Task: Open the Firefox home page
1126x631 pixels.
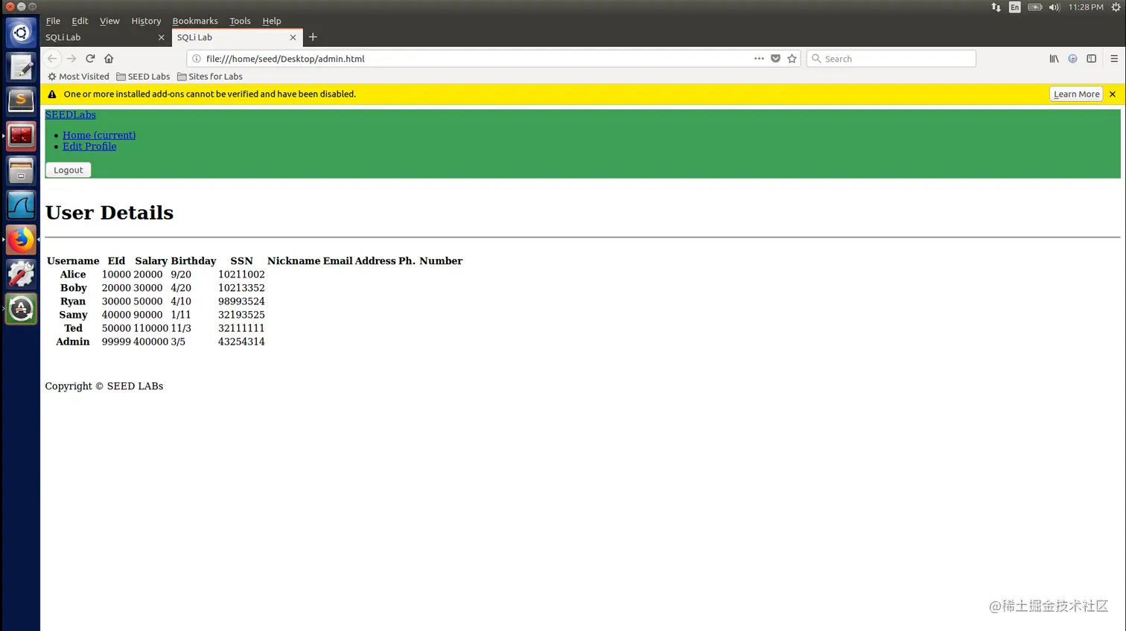Action: pyautogui.click(x=109, y=59)
